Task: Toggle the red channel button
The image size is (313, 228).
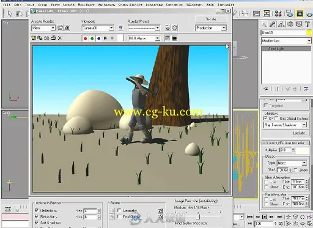Action: tap(86, 39)
